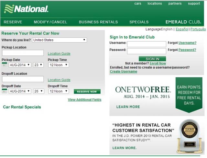207x158 pixels.
Task: Visit the partners top link
Action: [x=175, y=4]
